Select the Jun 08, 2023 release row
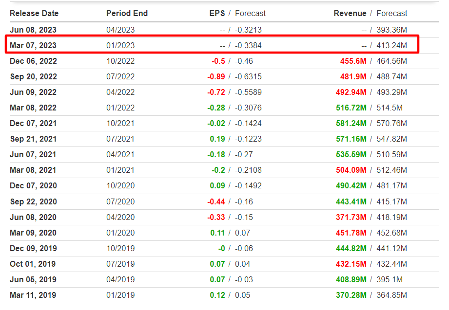 click(224, 30)
